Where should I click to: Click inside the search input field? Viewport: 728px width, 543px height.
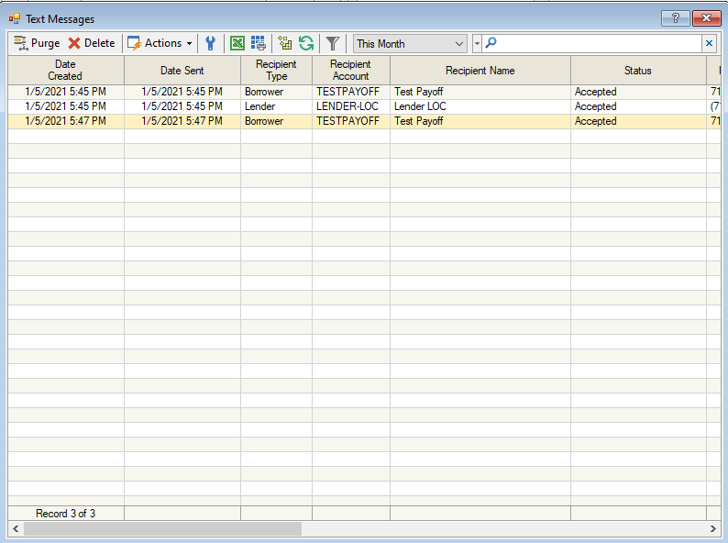click(599, 44)
